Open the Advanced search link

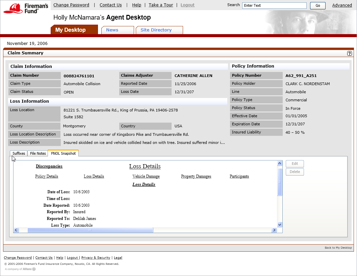click(x=342, y=5)
